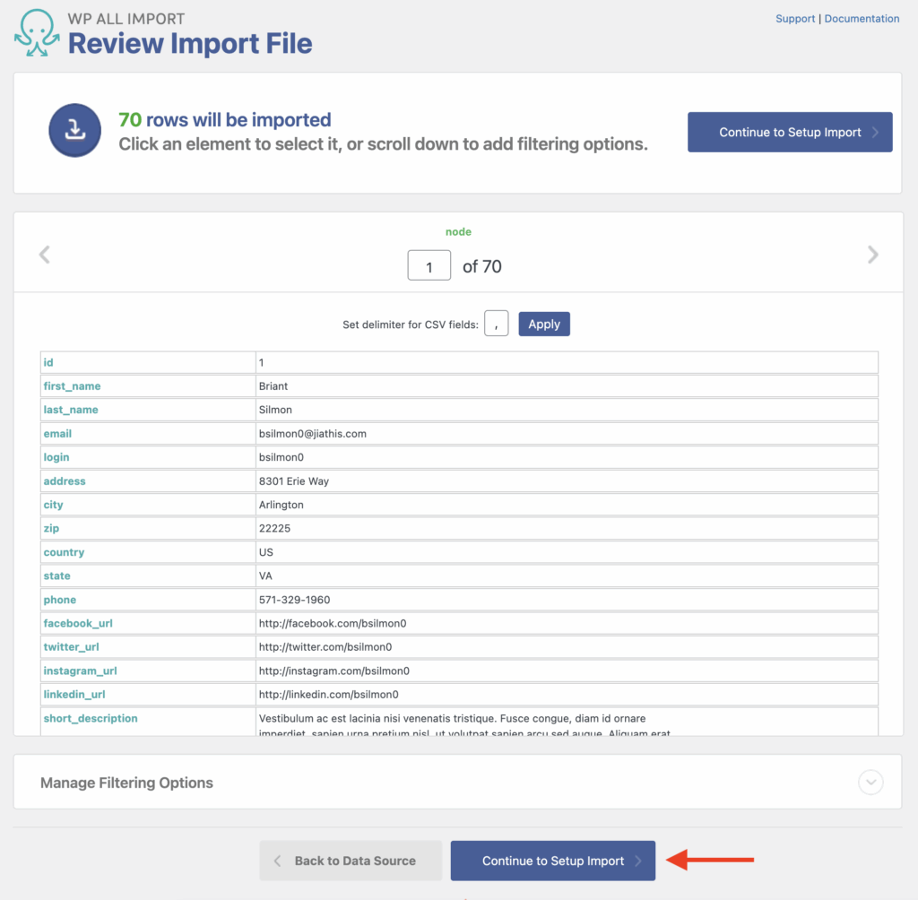Click the value 8301 Erie Way

pyautogui.click(x=294, y=481)
